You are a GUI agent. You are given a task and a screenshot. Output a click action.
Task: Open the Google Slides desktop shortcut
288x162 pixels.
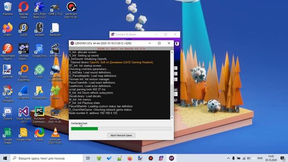point(24,134)
